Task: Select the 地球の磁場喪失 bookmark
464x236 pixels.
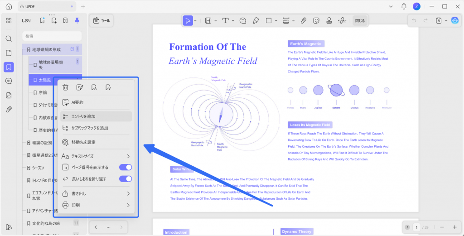Action: pyautogui.click(x=55, y=65)
